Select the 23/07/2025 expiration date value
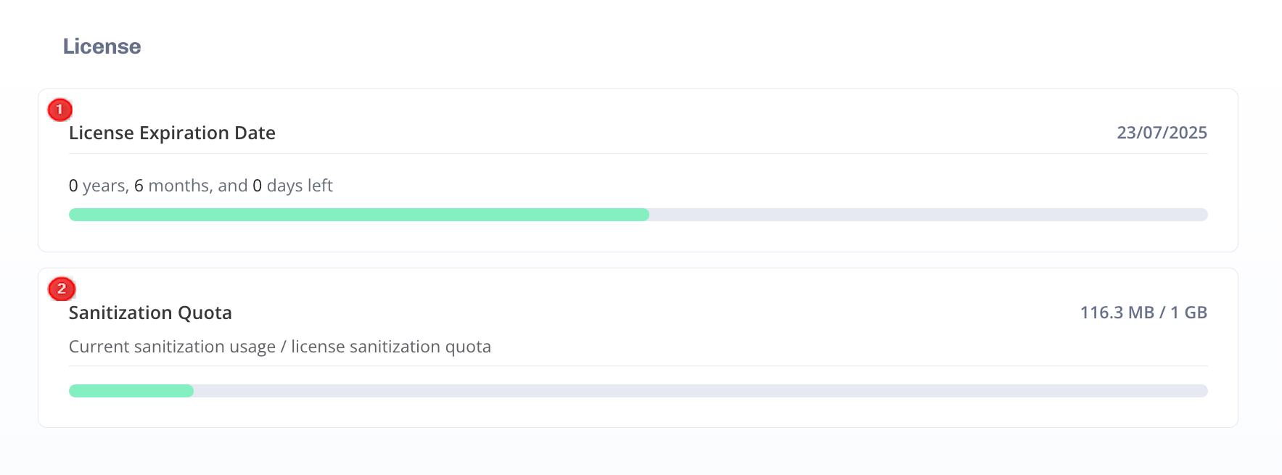Viewport: 1282px width, 475px height. click(1162, 133)
